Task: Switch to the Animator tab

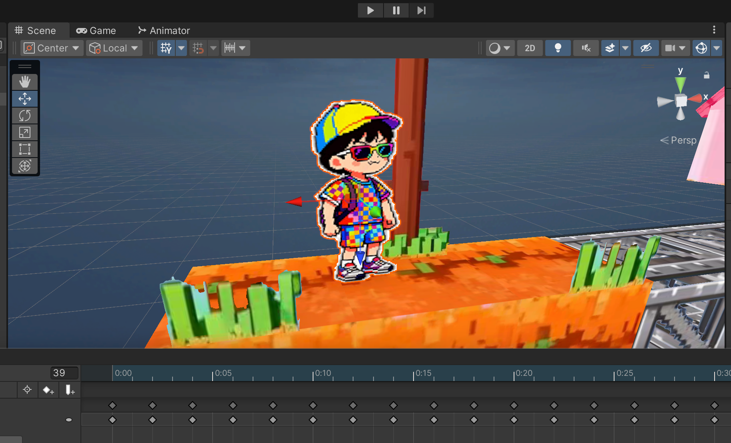Action: pos(164,31)
